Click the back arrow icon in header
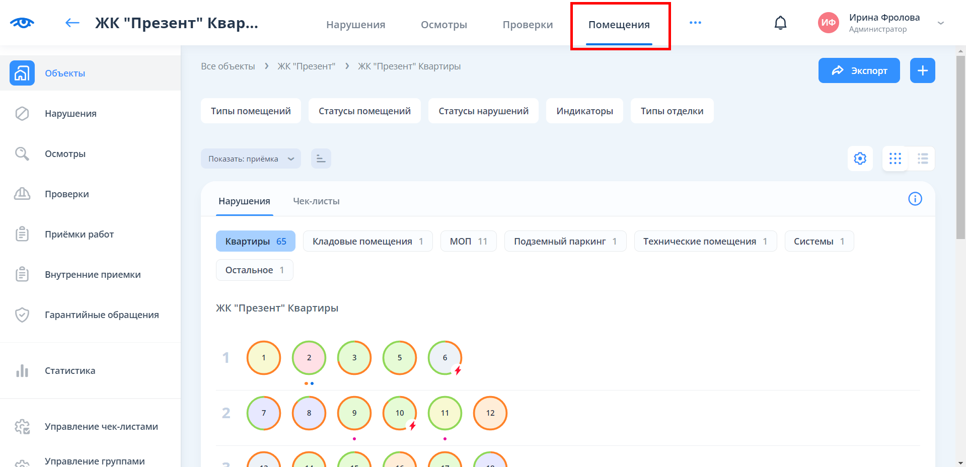Screen dimensions: 966x467 [x=72, y=23]
